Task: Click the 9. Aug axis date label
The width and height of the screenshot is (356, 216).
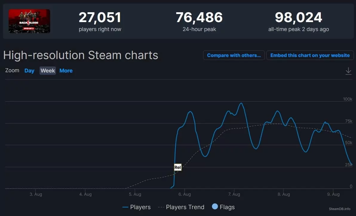Action: pos(333,194)
